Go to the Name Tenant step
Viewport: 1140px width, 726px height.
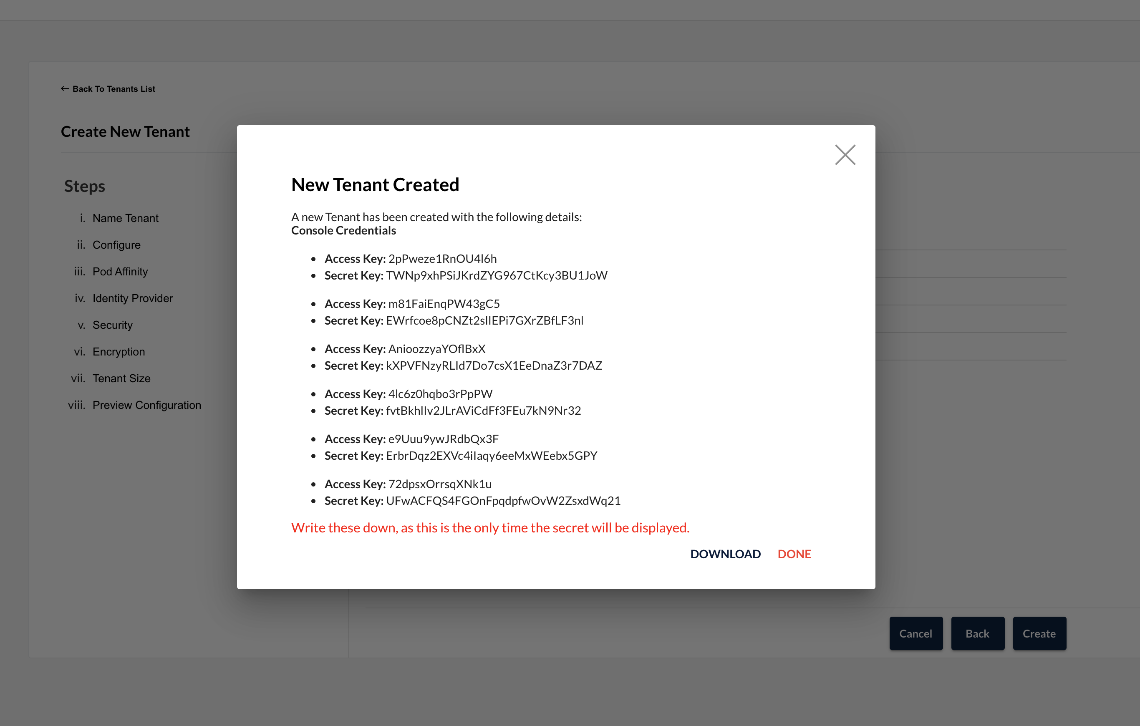pos(125,218)
